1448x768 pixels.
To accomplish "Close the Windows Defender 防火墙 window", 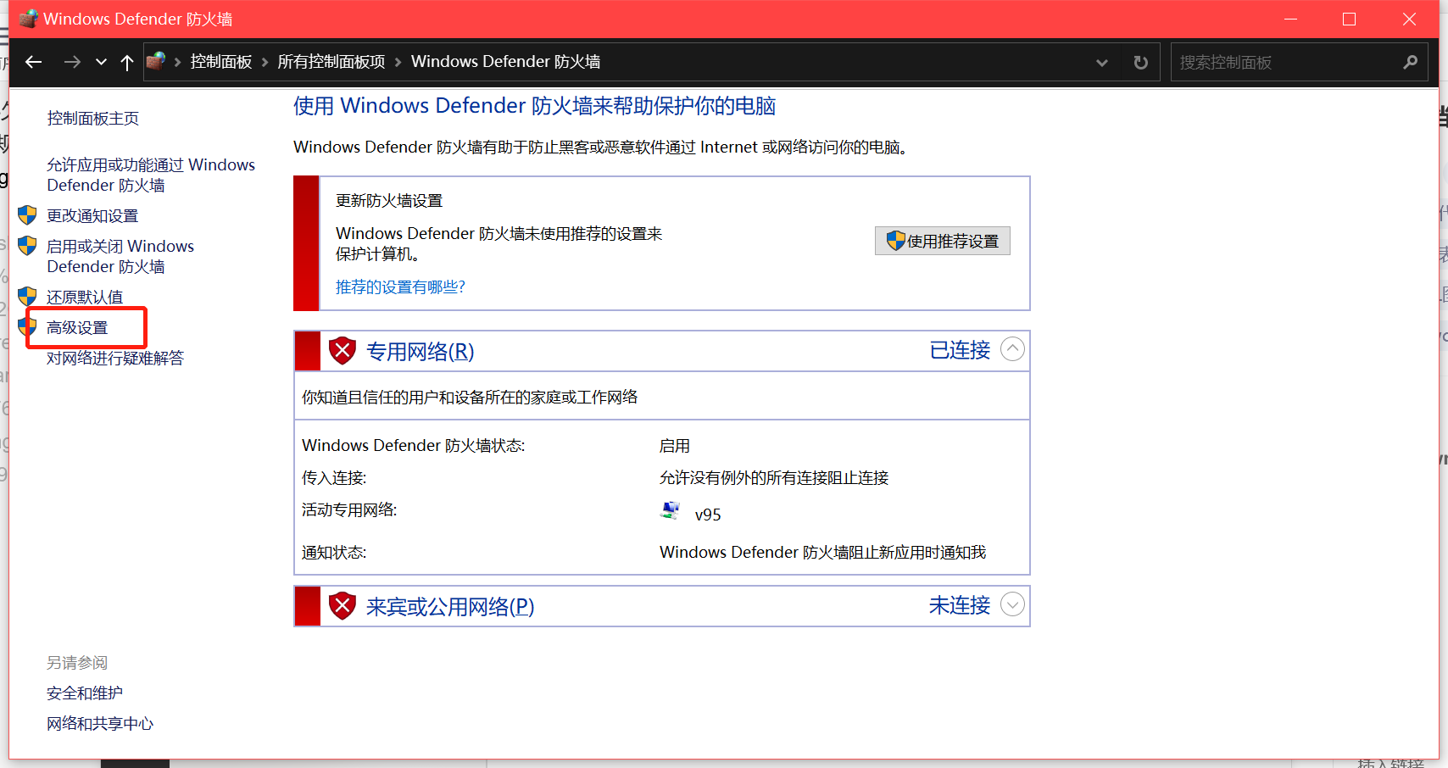I will pos(1410,19).
